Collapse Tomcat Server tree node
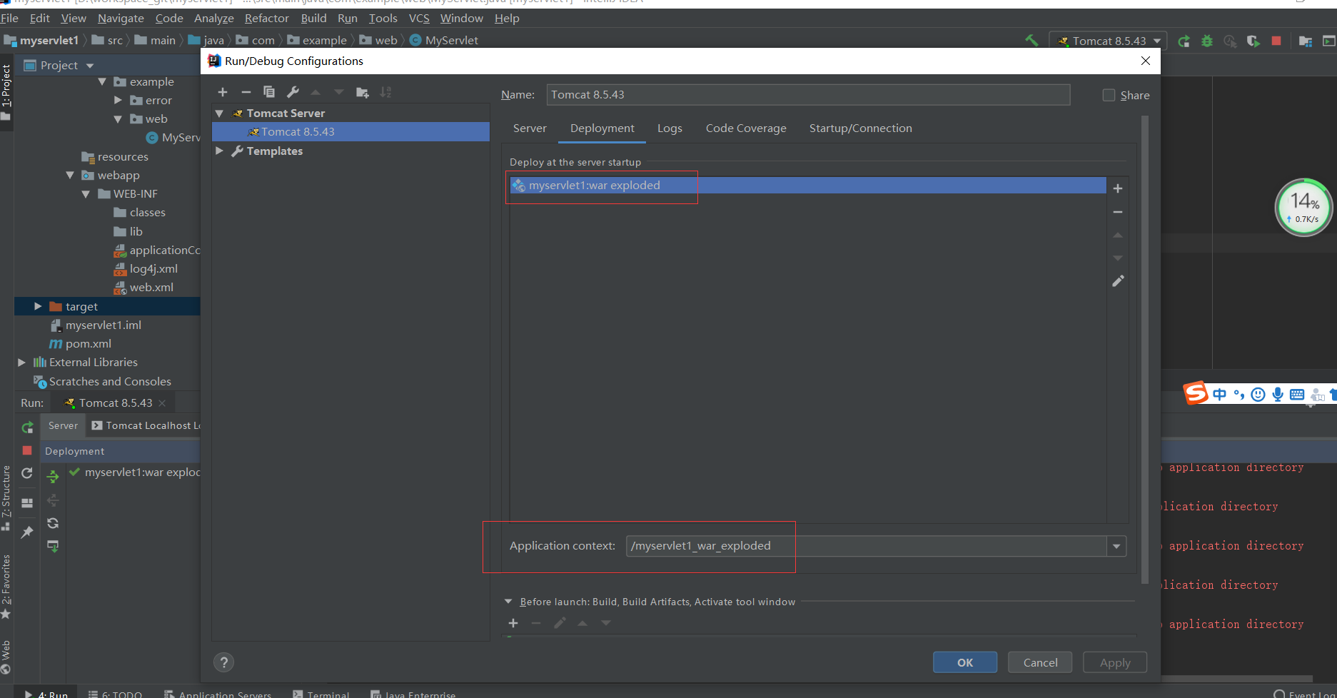The image size is (1337, 698). pyautogui.click(x=220, y=113)
